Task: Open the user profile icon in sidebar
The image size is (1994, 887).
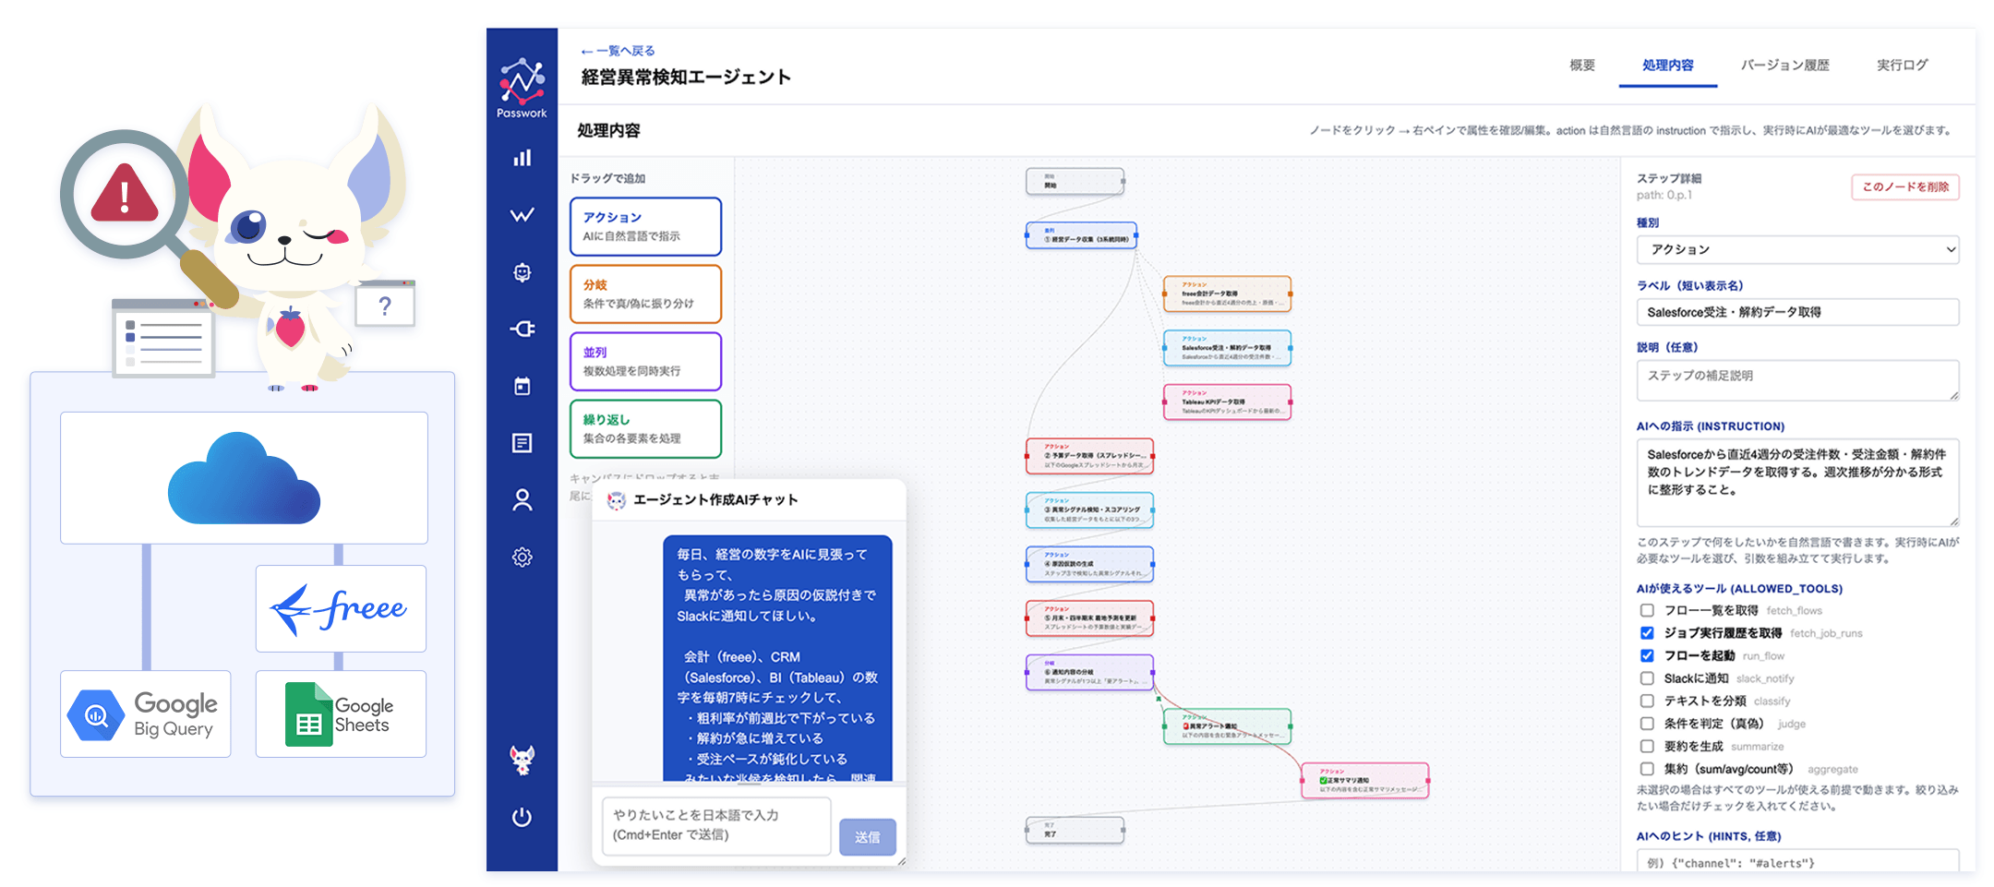Action: (522, 500)
